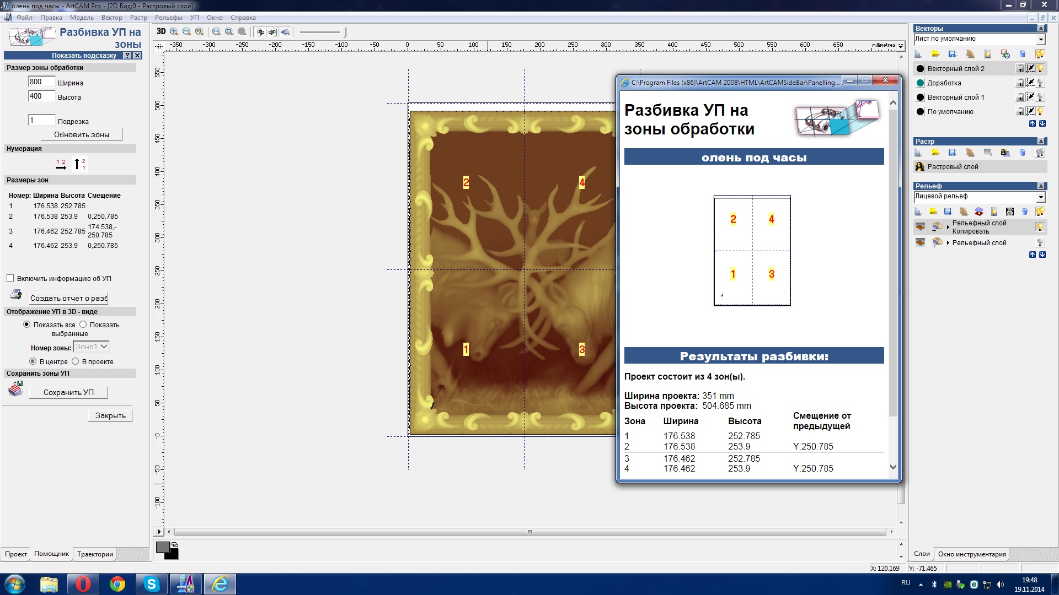
Task: Open the 'Лицевой рельеф' dropdown
Action: (1040, 197)
